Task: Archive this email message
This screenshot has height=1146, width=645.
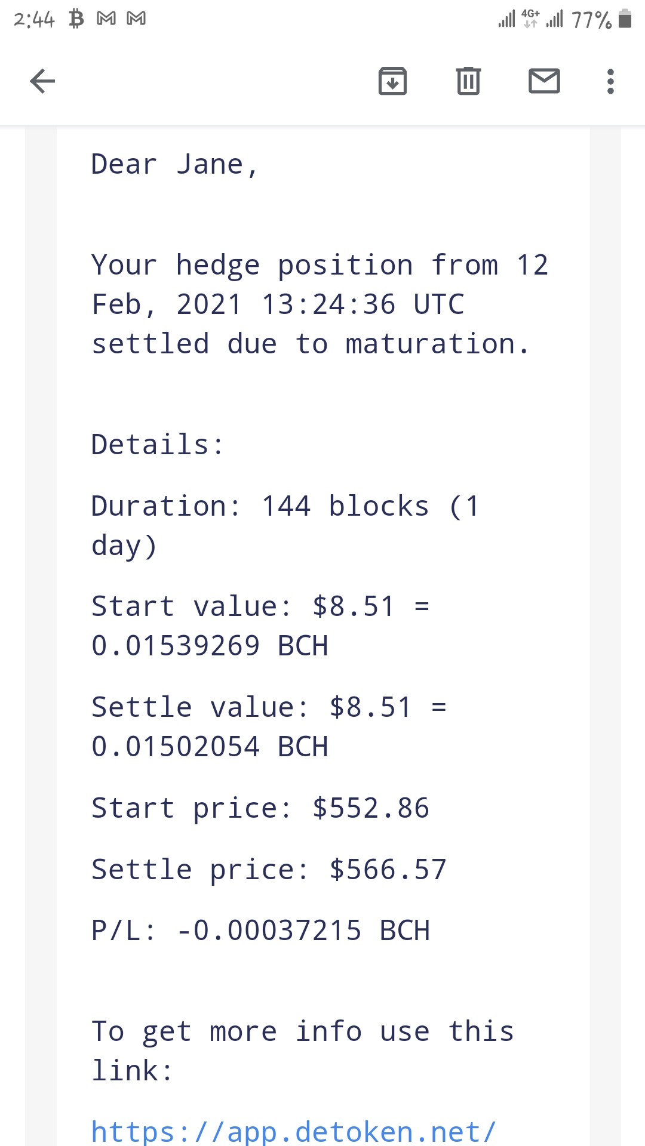Action: click(x=392, y=81)
